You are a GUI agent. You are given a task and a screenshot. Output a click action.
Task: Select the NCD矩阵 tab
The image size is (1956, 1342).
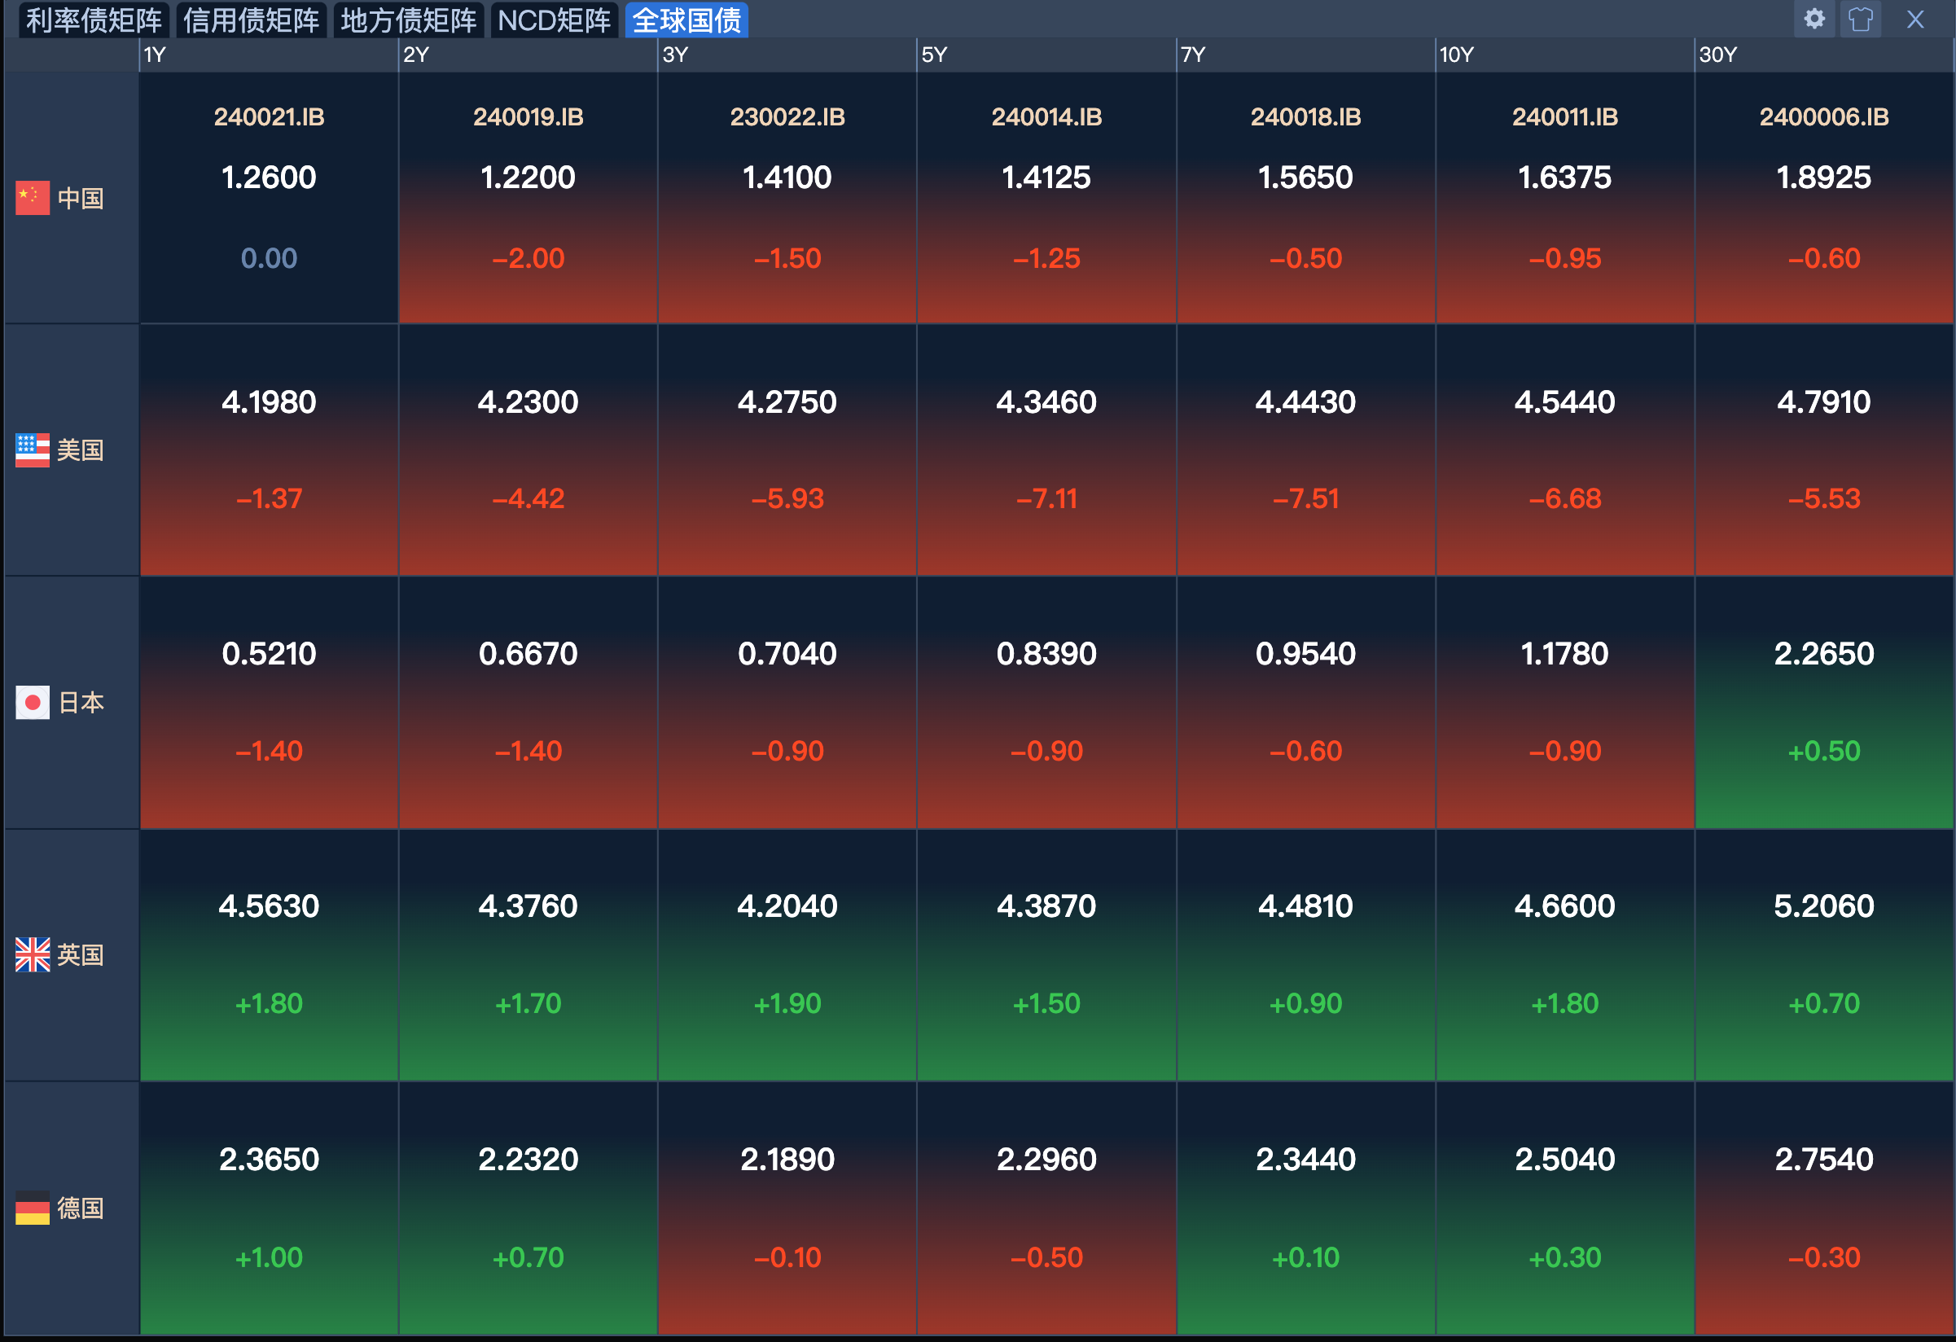click(x=554, y=20)
